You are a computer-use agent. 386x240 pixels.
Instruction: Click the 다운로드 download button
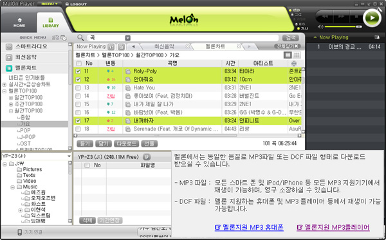pos(127,143)
